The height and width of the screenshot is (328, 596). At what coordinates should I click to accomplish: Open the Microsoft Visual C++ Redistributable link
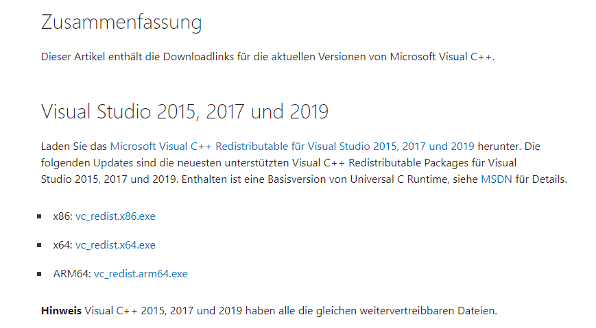tap(292, 147)
